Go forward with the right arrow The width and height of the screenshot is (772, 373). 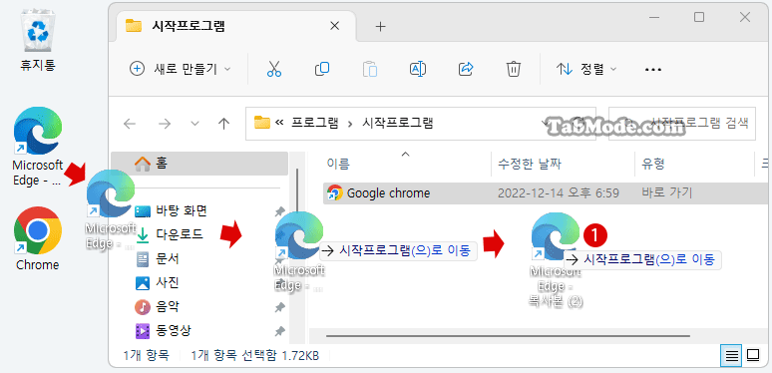tap(164, 124)
